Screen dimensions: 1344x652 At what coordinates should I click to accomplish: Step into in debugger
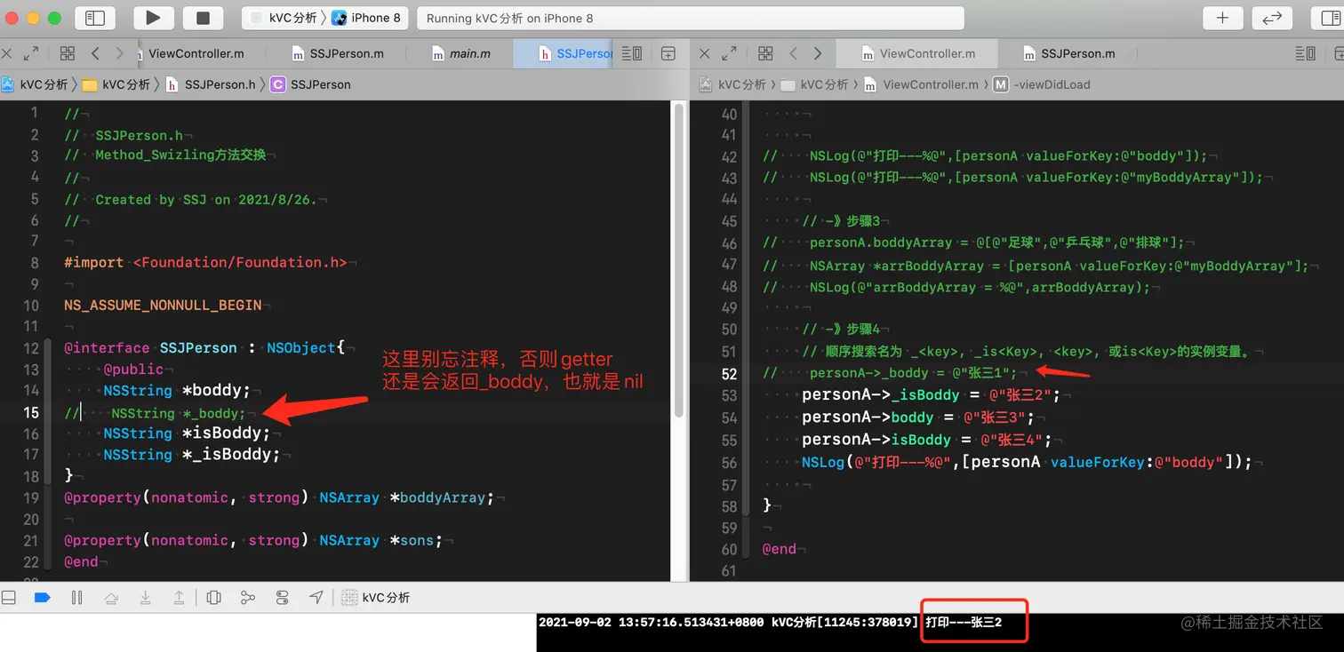pyautogui.click(x=145, y=598)
